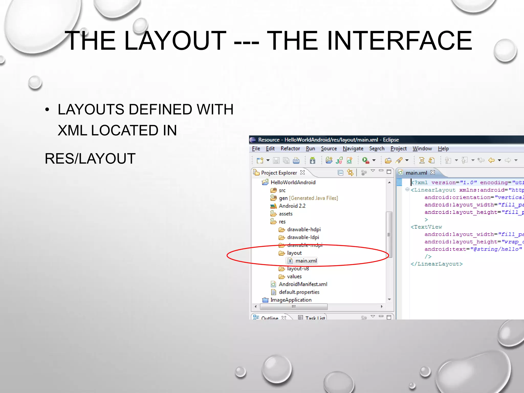Open the Help menu
The image size is (524, 393).
coord(443,149)
